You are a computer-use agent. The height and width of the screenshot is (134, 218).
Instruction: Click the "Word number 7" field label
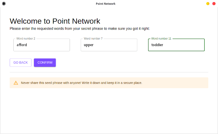click(x=93, y=39)
